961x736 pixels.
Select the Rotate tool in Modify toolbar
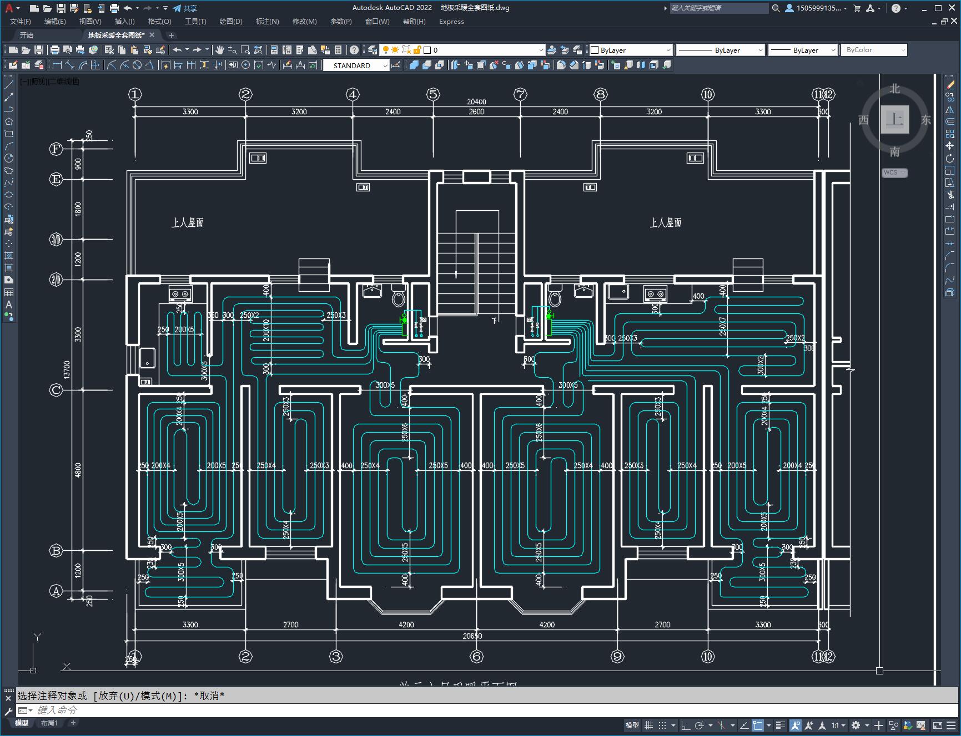(x=950, y=158)
